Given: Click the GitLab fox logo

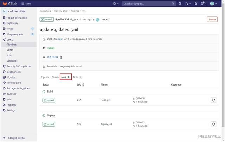Looking at the screenshot, I should coord(5,4).
